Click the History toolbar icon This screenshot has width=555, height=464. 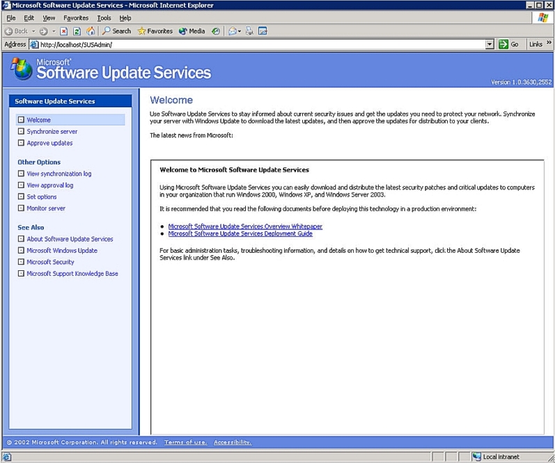pyautogui.click(x=216, y=31)
